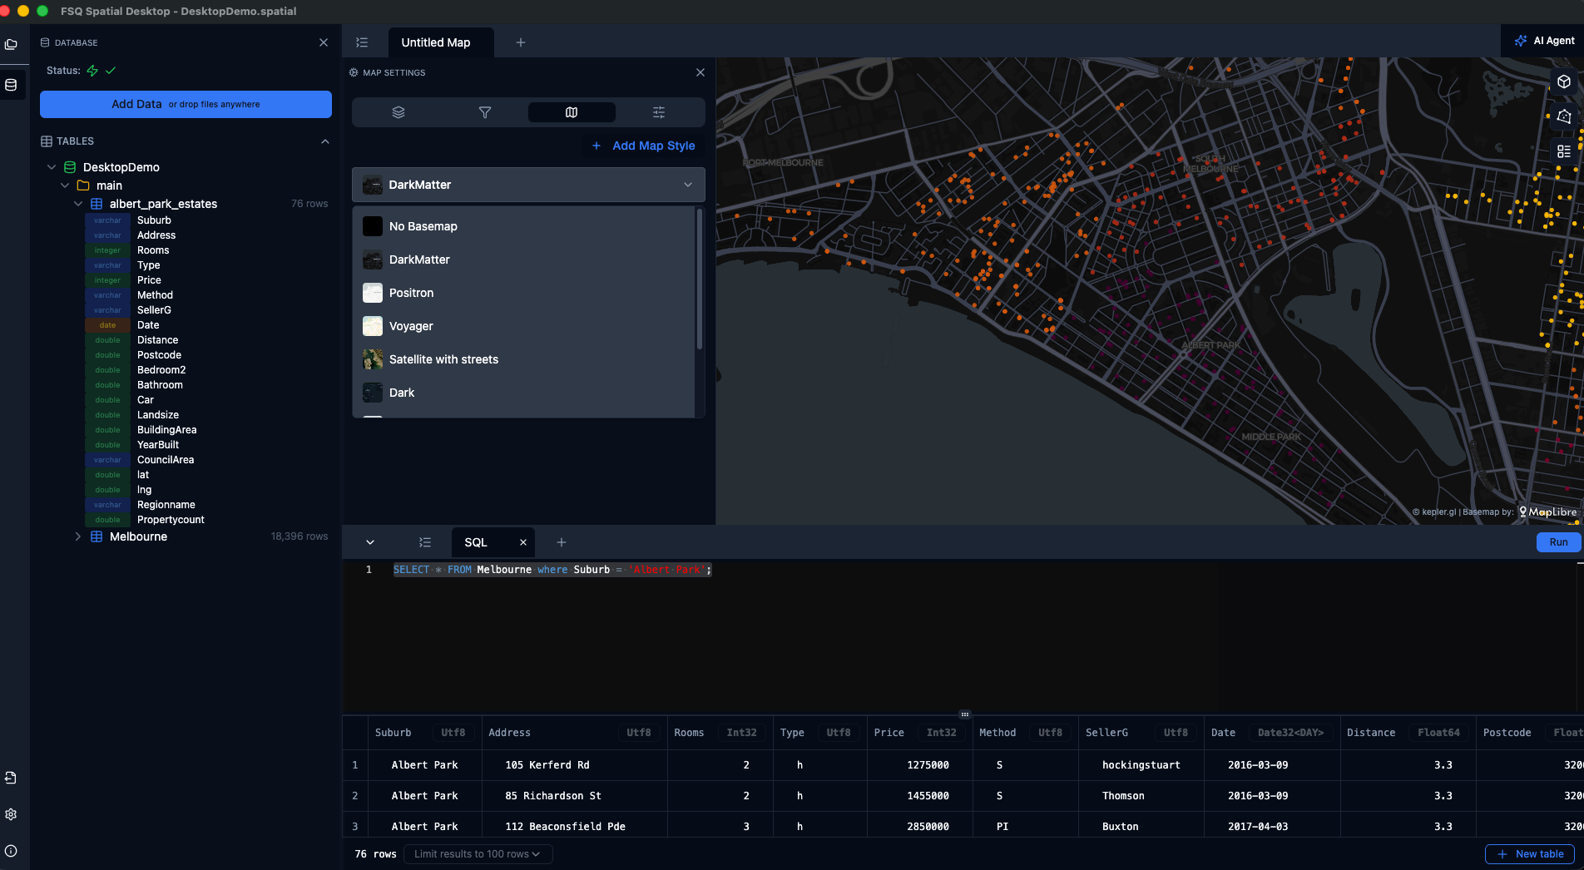1584x870 pixels.
Task: Toggle the 3D map view icon
Action: point(1564,82)
